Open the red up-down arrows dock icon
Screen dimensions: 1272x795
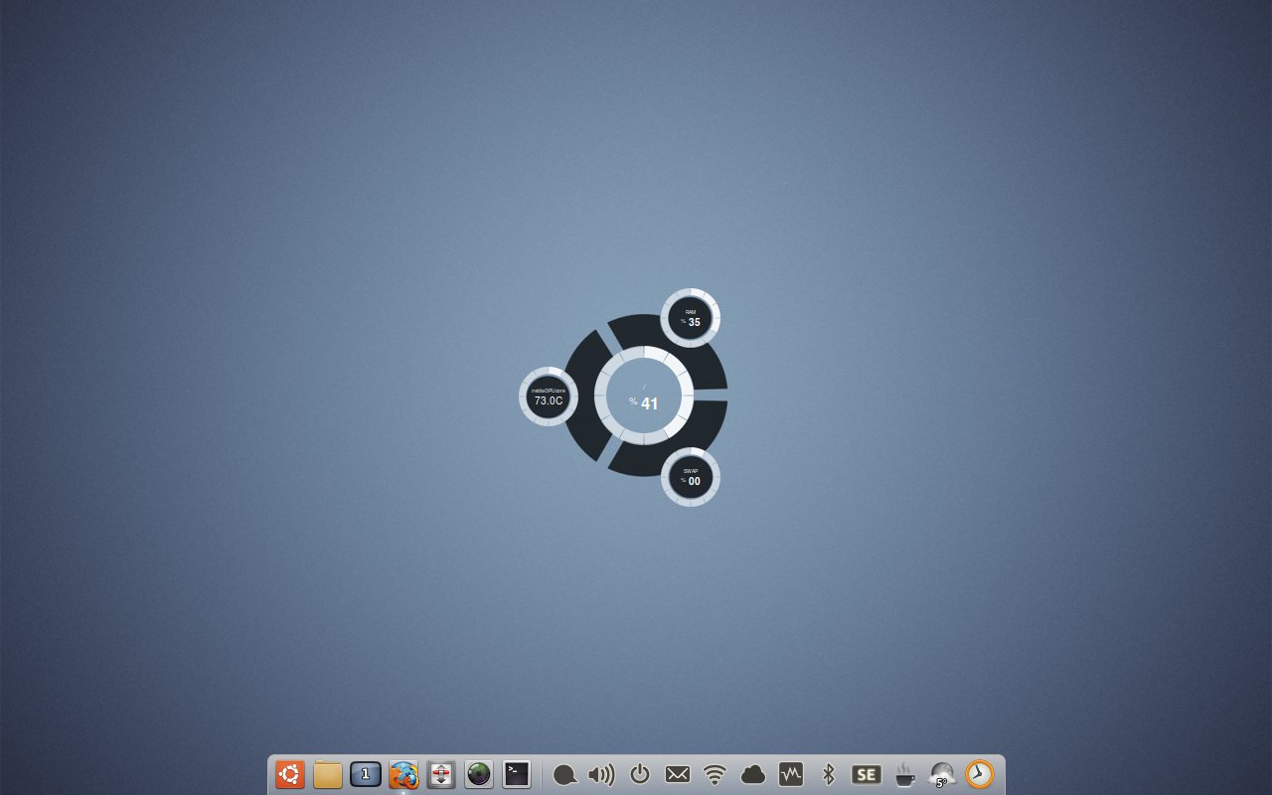pyautogui.click(x=441, y=774)
